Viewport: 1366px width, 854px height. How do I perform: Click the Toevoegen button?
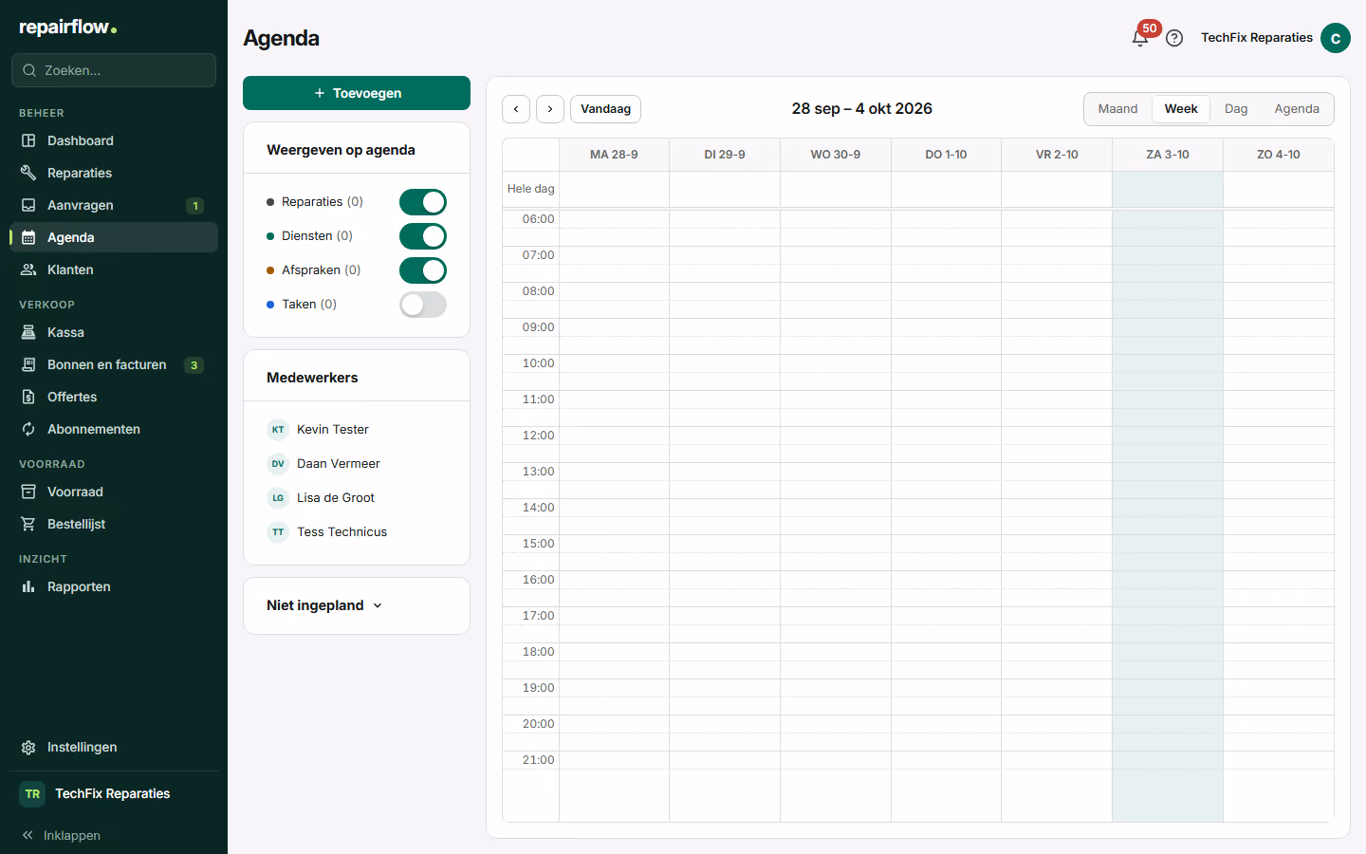click(x=357, y=93)
